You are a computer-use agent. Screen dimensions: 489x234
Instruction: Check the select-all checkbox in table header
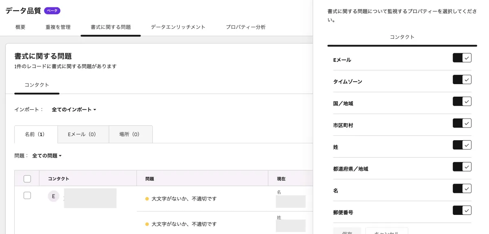[x=27, y=179]
